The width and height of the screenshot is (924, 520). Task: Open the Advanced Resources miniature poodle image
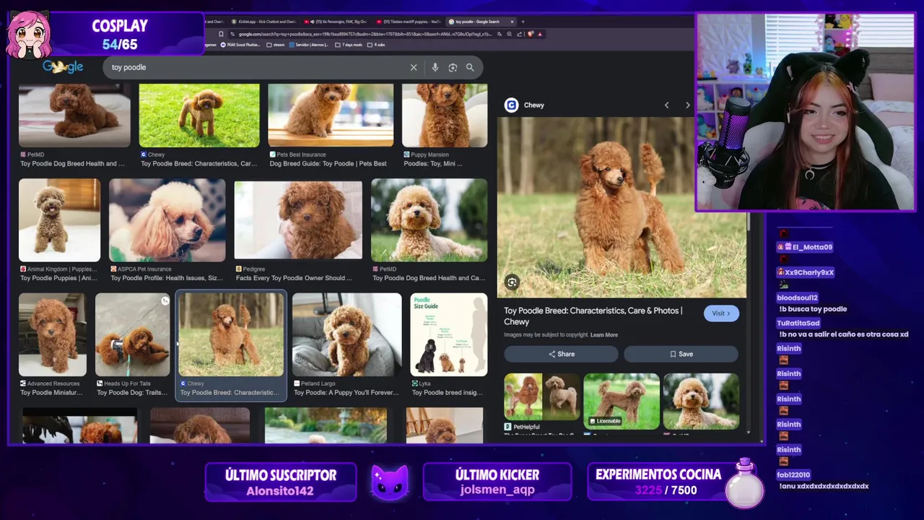[53, 334]
